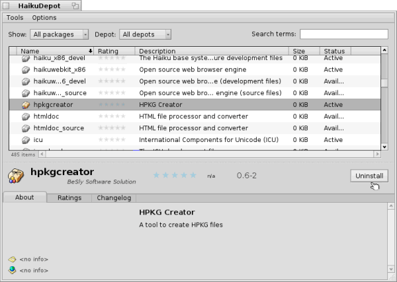Open the Options menu
The width and height of the screenshot is (397, 282).
point(44,18)
